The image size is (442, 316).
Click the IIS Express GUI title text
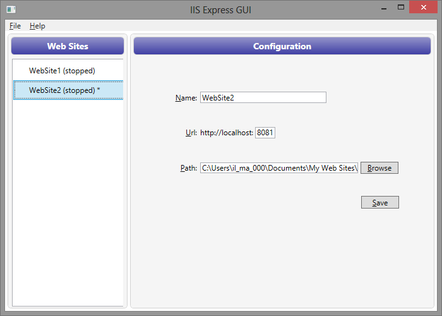221,10
